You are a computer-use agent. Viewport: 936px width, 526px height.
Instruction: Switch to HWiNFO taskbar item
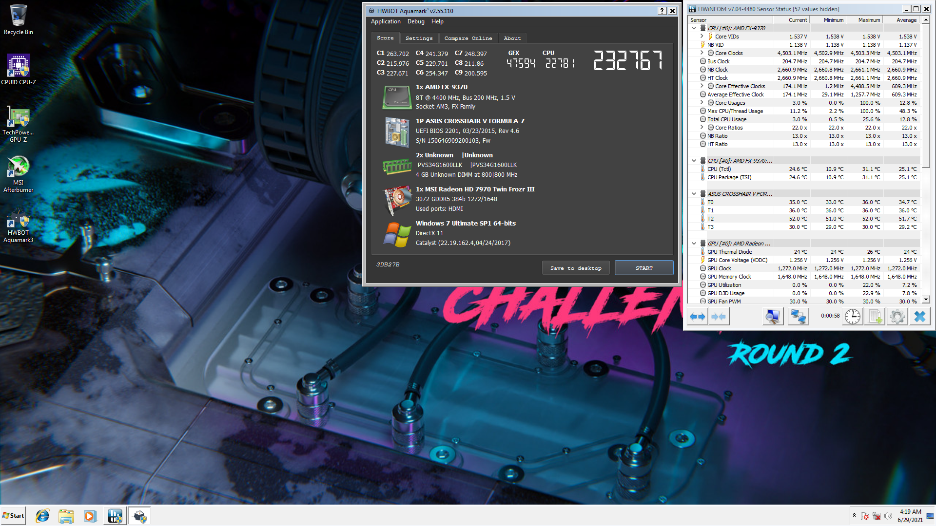click(x=115, y=516)
